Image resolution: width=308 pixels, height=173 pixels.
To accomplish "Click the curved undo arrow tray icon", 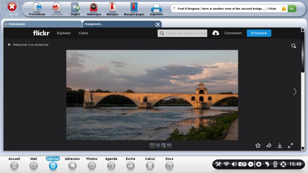I will tap(267, 164).
